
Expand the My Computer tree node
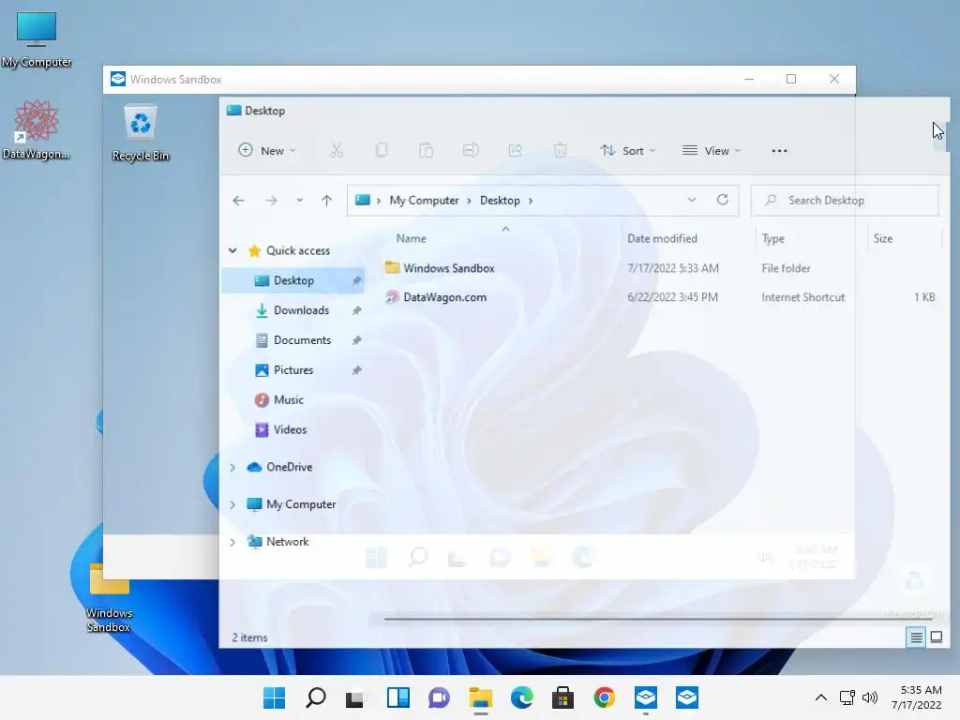coord(232,504)
